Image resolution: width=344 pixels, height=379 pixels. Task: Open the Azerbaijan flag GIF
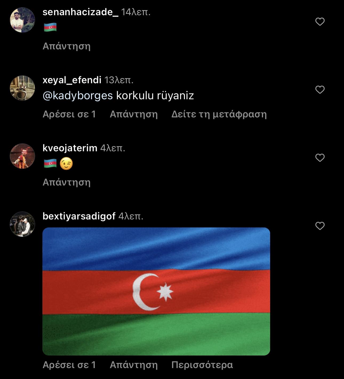coord(156,291)
